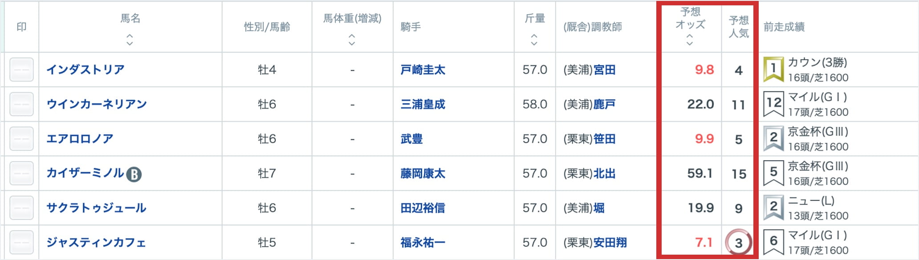Viewport: 919px width, 260px height.
Task: Click the blinker B icon beside カイザーミノル
Action: [x=134, y=174]
